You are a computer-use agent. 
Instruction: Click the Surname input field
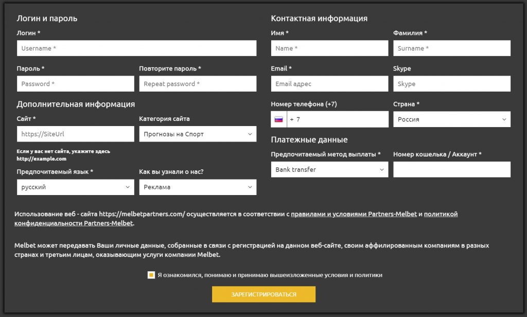pyautogui.click(x=452, y=48)
